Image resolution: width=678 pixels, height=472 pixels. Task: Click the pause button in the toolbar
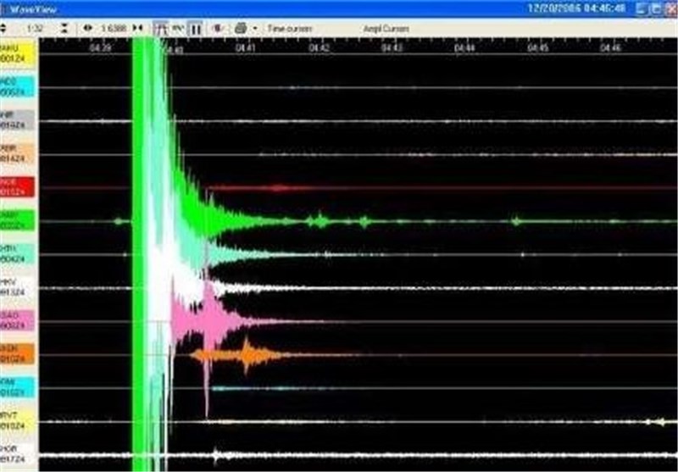click(x=196, y=28)
